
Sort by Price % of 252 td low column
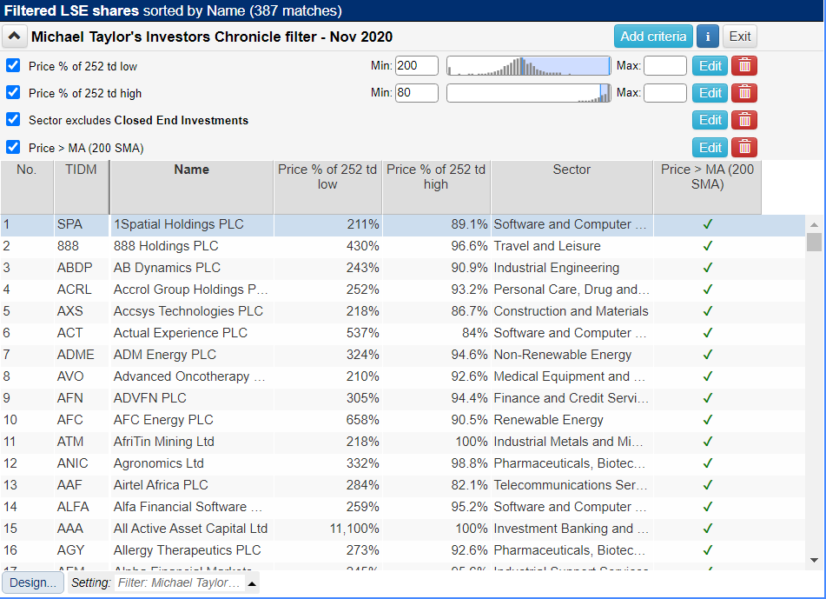(327, 187)
